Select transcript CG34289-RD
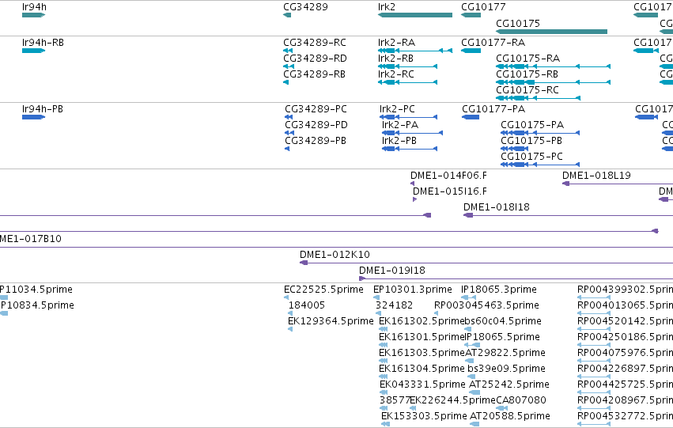This screenshot has height=428, width=673. tap(289, 66)
